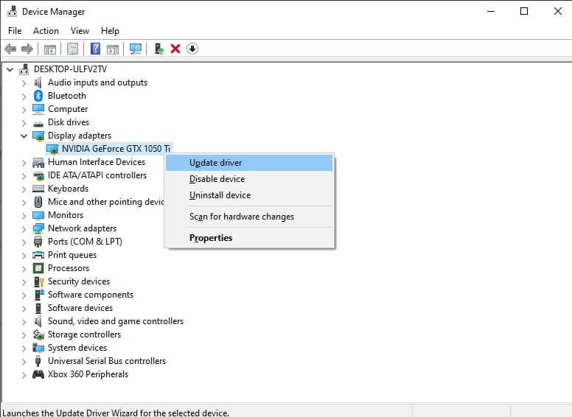Select the DESKTOP-ULFV2TV computer name

click(x=71, y=69)
